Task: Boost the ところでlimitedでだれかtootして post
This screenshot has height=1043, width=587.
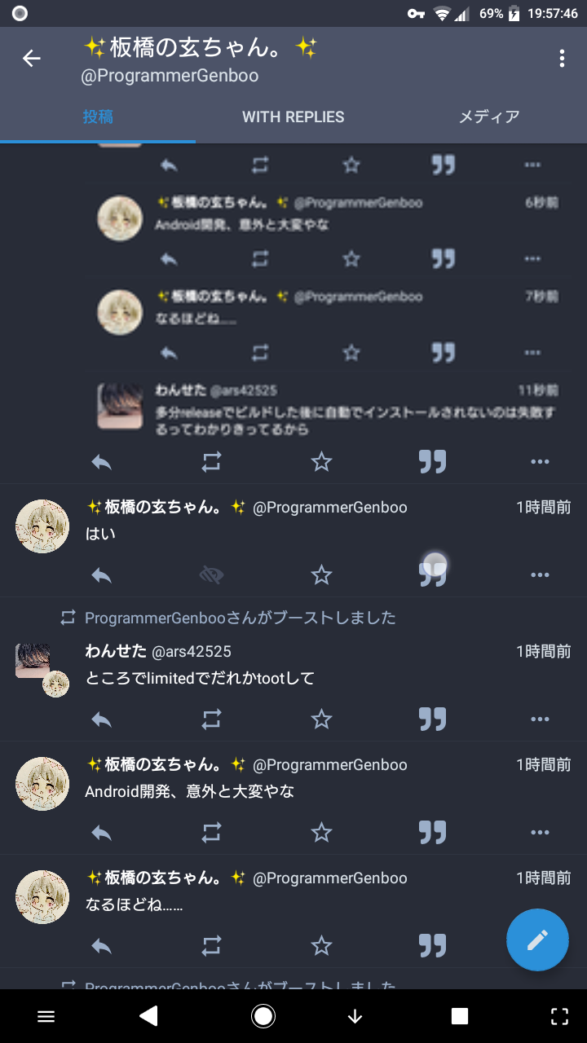Action: [x=211, y=720]
